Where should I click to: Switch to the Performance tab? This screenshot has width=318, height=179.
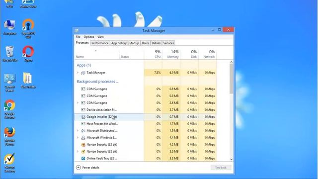(100, 43)
